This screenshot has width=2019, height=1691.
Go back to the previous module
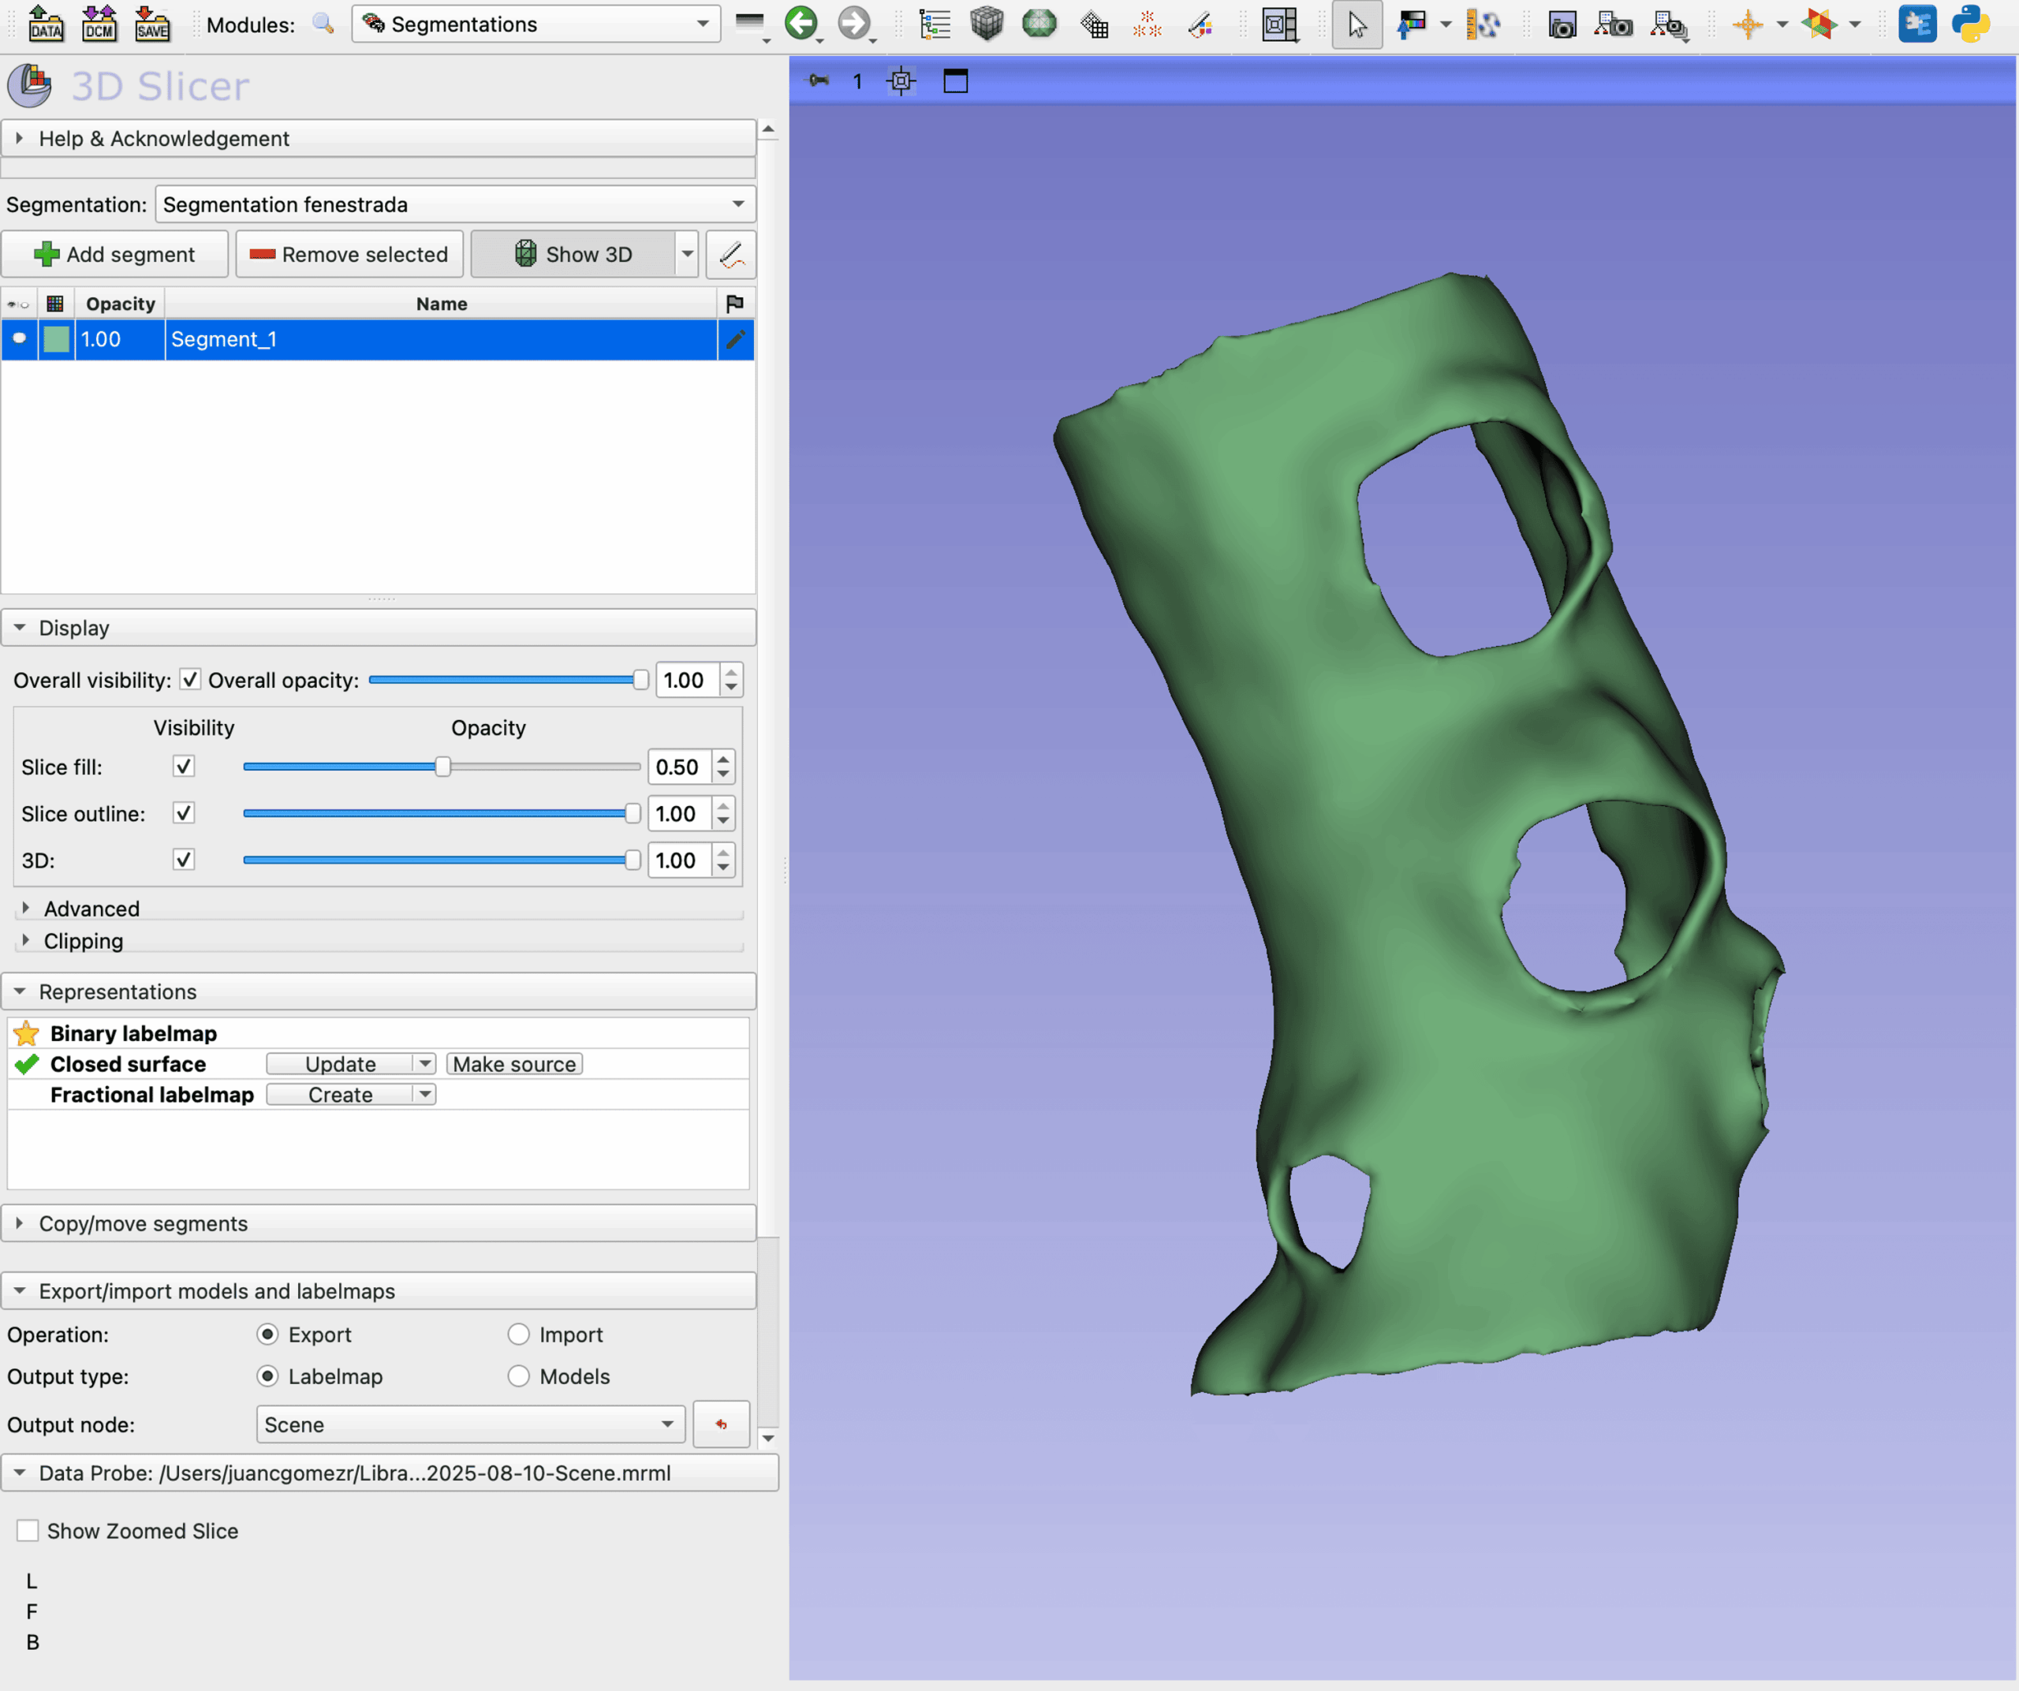click(801, 23)
